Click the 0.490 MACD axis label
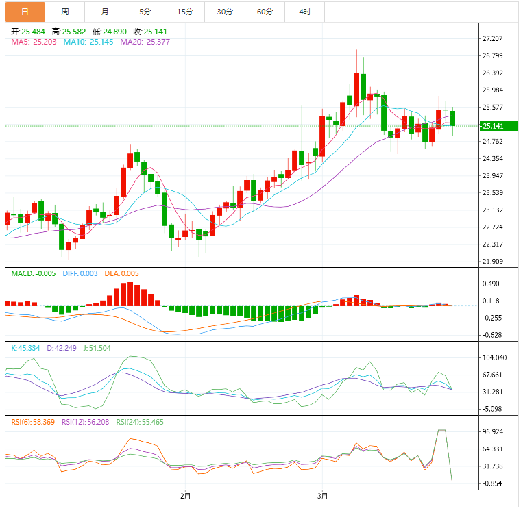This screenshot has height=515, width=523. [491, 284]
